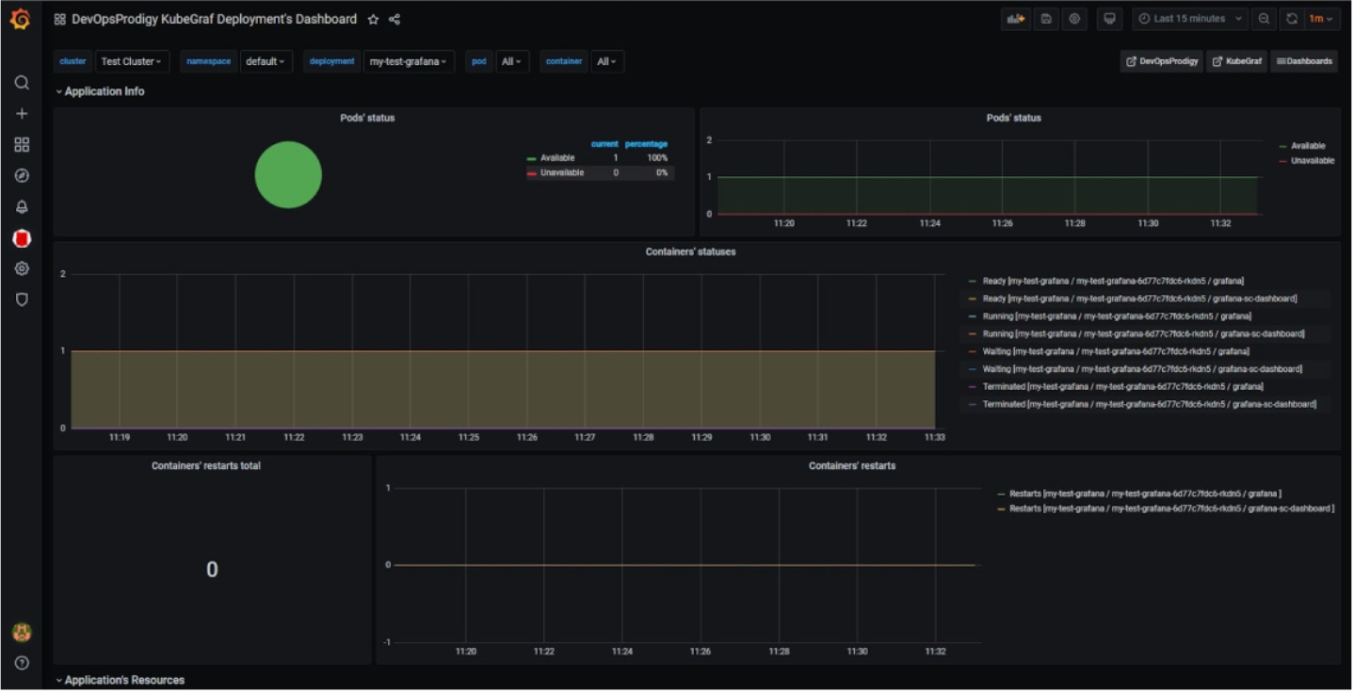Open the Configuration gear icon in sidebar
This screenshot has width=1354, height=695.
(22, 269)
